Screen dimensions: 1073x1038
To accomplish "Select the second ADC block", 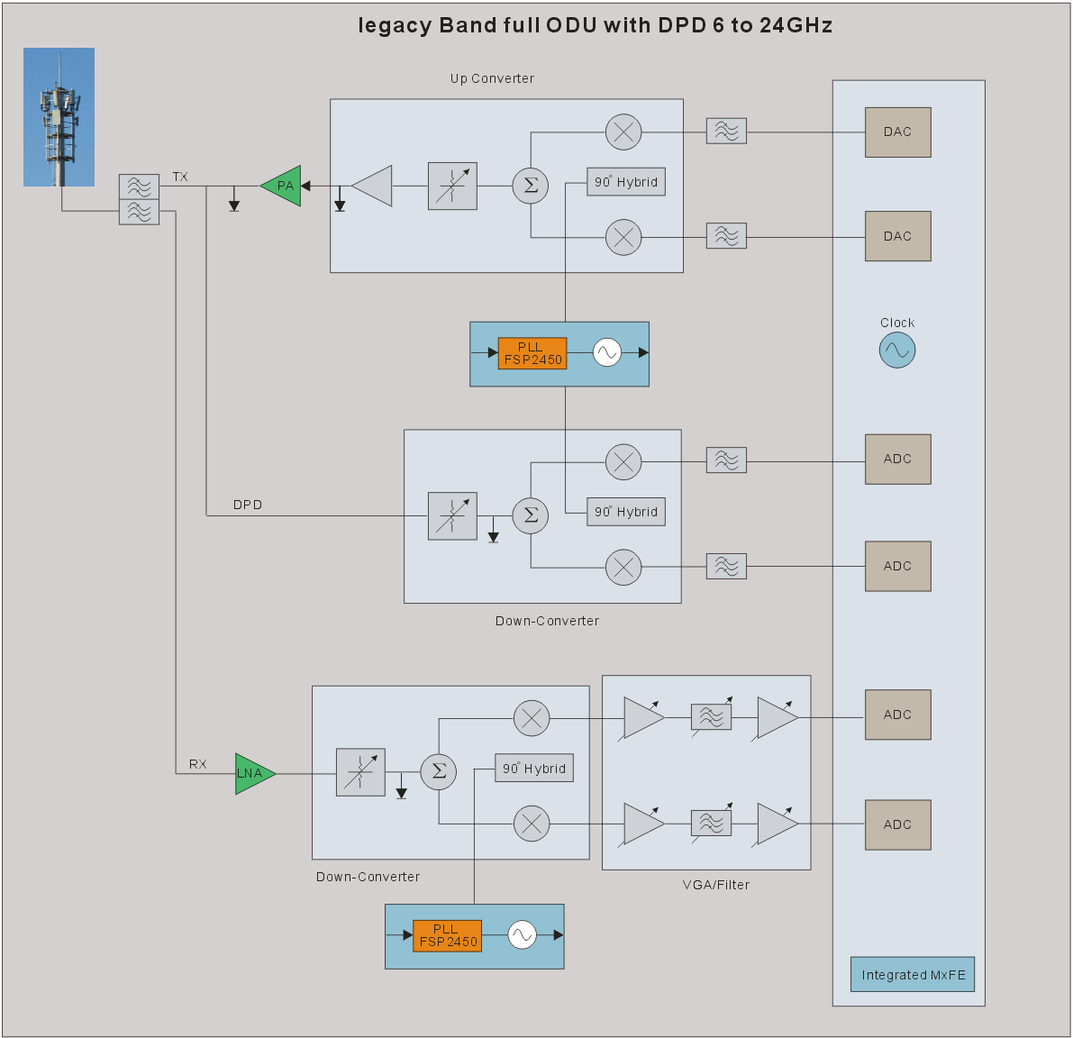I will click(898, 567).
